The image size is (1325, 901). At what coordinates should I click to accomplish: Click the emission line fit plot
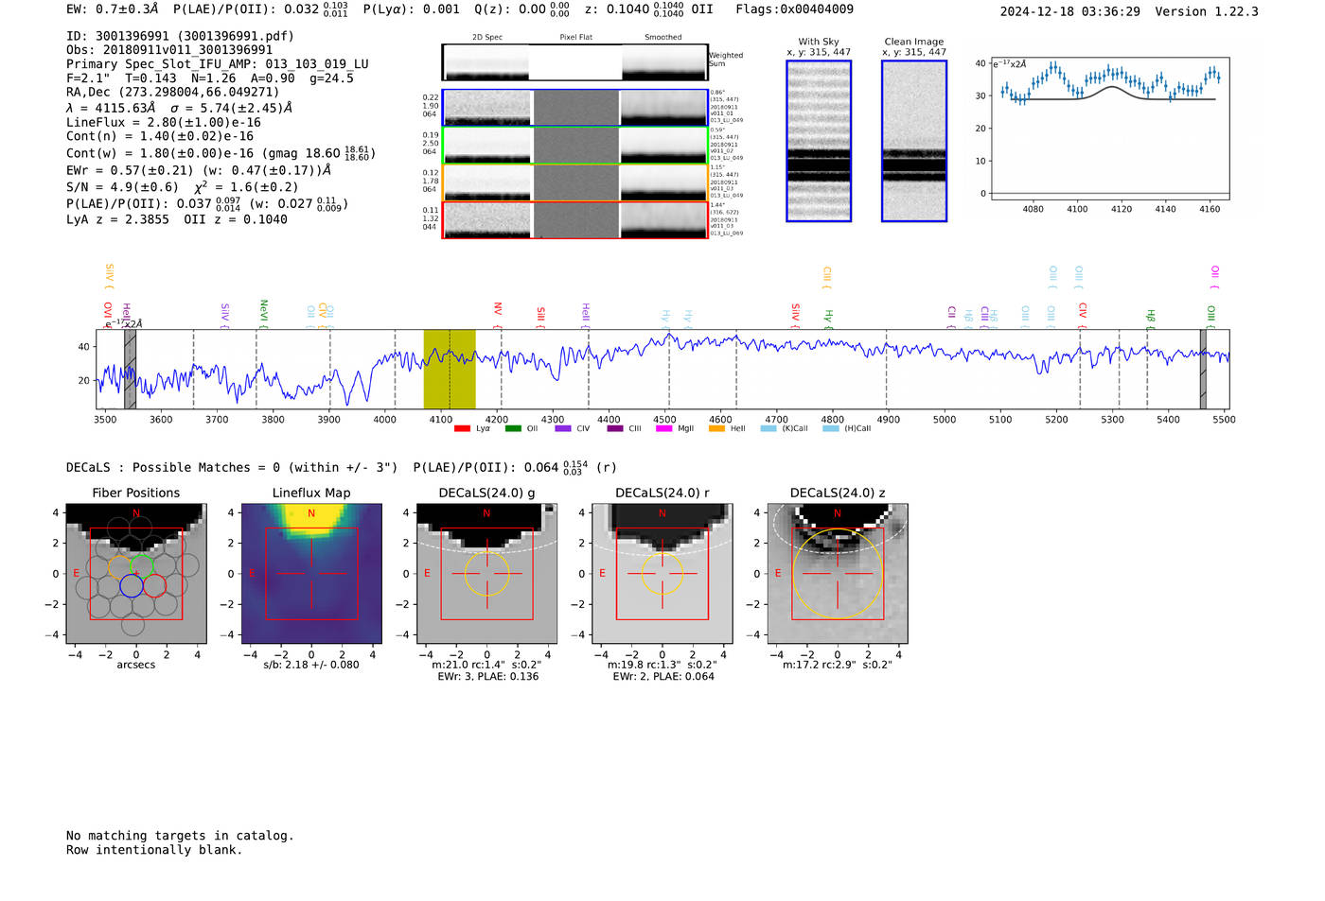(x=1110, y=129)
